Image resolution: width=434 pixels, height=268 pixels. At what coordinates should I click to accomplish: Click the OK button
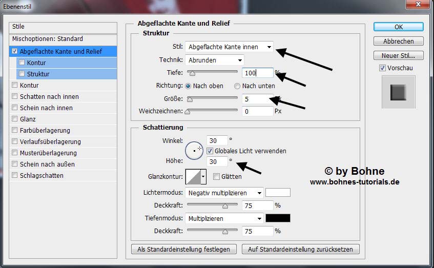[x=398, y=27]
